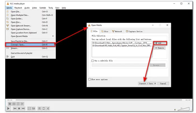This screenshot has width=196, height=113.
Task: Choose Open Network Stream... entry
Action: pyautogui.click(x=31, y=26)
